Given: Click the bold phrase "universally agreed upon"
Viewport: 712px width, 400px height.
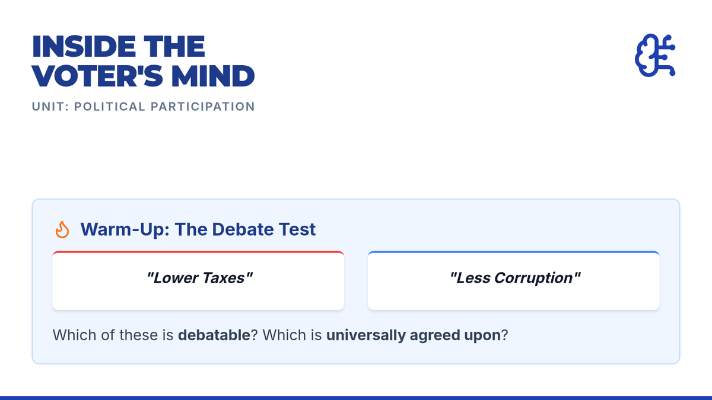Looking at the screenshot, I should coord(414,335).
